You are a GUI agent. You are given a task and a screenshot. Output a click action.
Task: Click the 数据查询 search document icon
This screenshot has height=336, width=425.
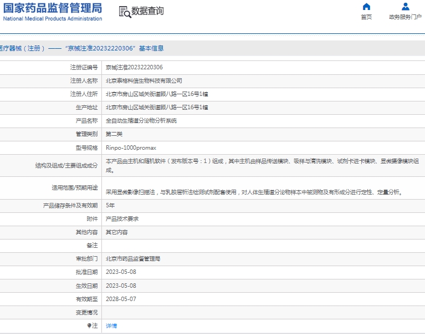[125, 12]
